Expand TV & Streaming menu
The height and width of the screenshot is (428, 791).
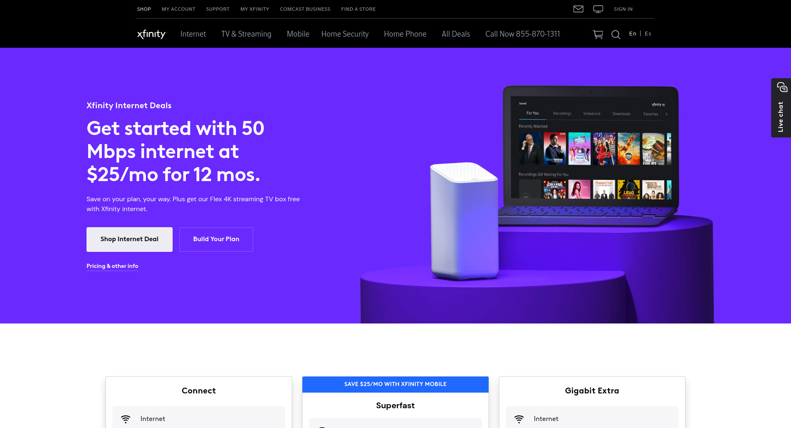pyautogui.click(x=246, y=34)
